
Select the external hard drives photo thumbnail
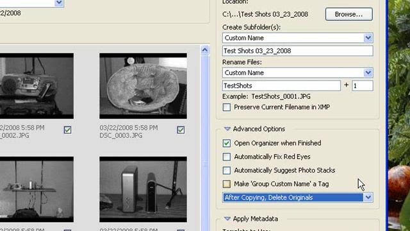click(x=143, y=189)
